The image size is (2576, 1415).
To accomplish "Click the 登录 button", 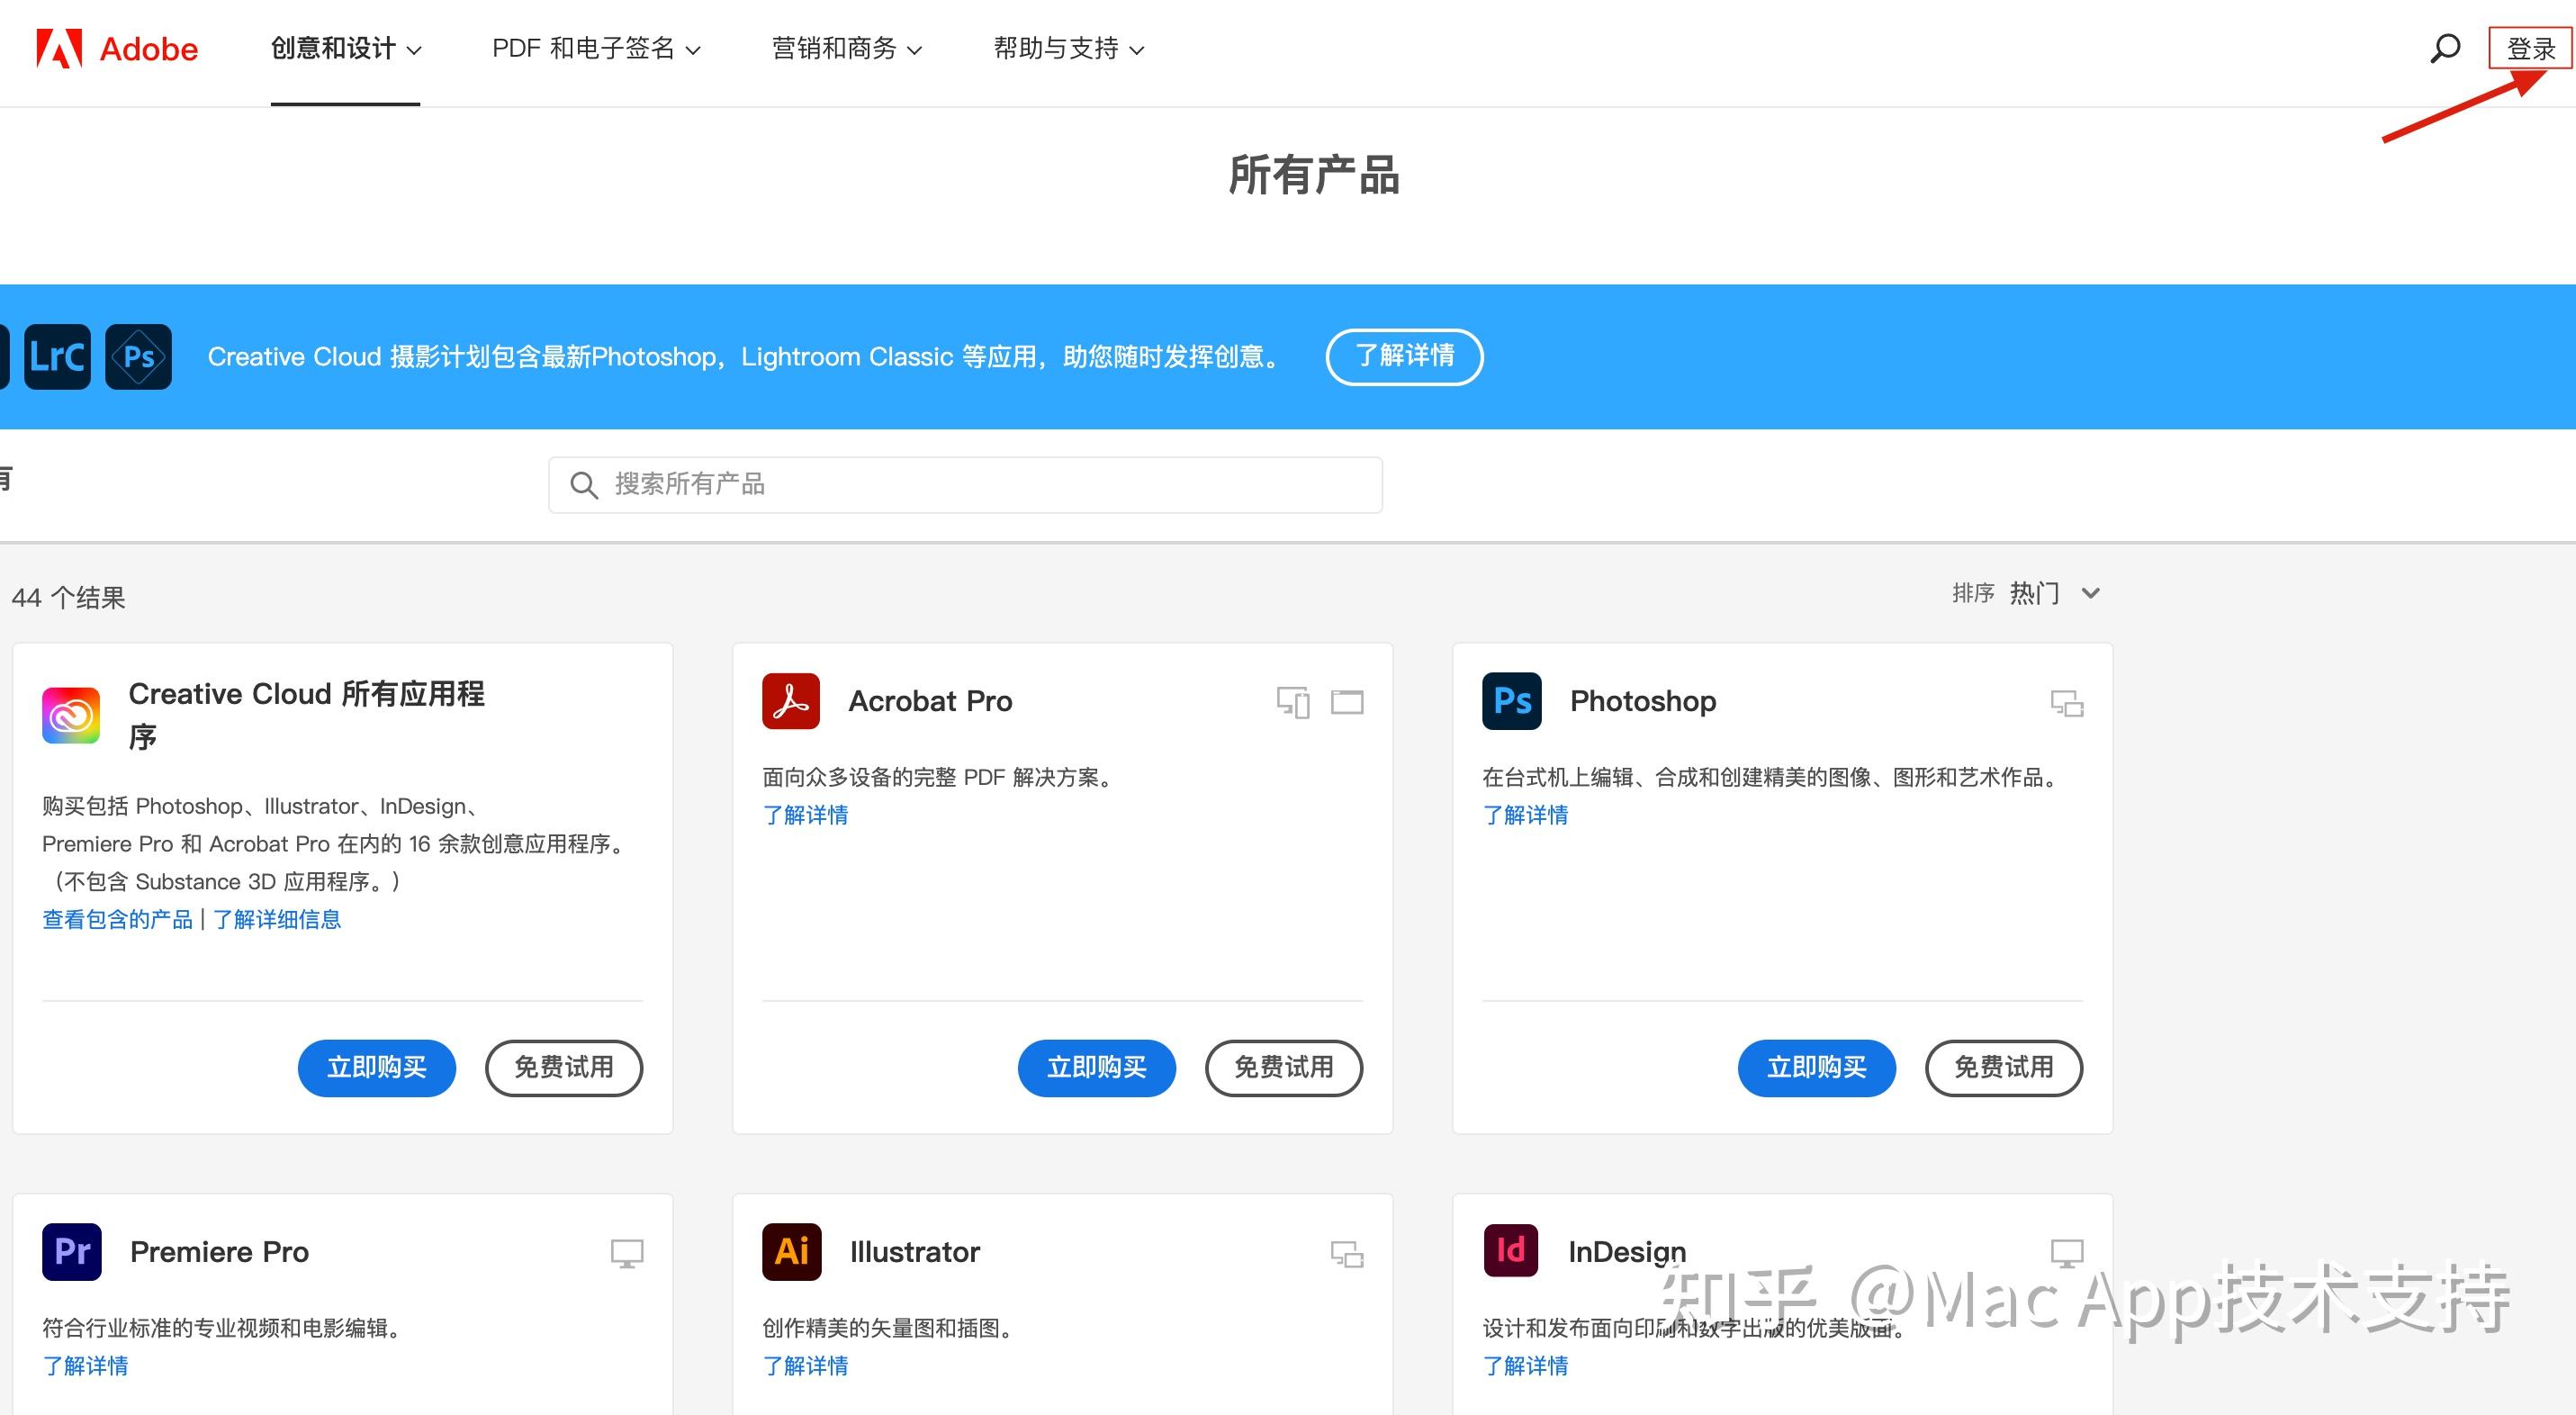I will [2529, 48].
